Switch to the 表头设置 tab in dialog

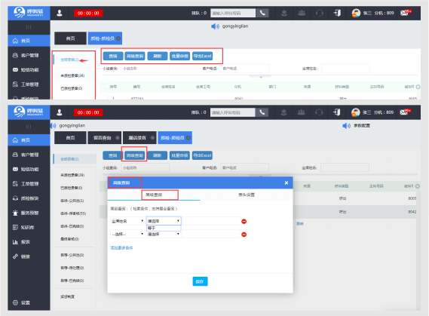coord(247,195)
